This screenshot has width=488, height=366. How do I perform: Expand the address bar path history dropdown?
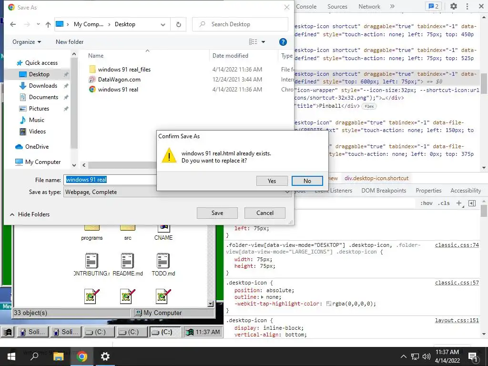163,25
